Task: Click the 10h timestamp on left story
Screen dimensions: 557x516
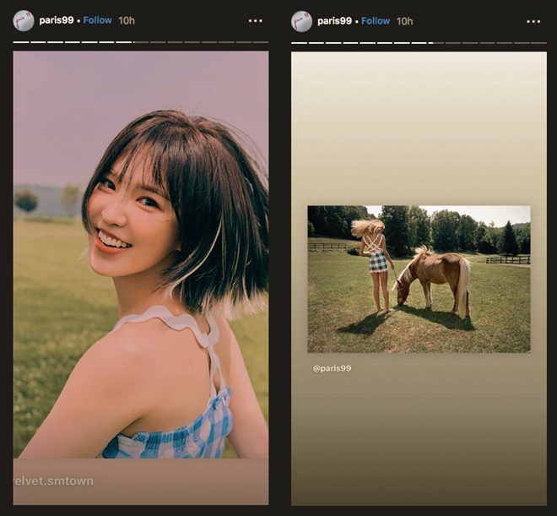Action: (127, 20)
